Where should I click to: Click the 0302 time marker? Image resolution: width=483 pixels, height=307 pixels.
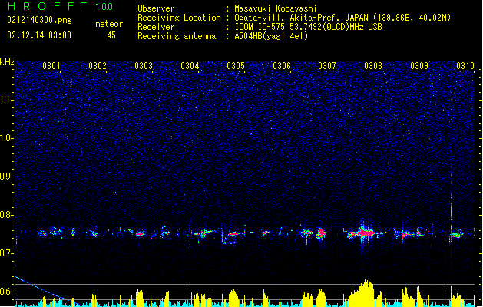(x=98, y=66)
